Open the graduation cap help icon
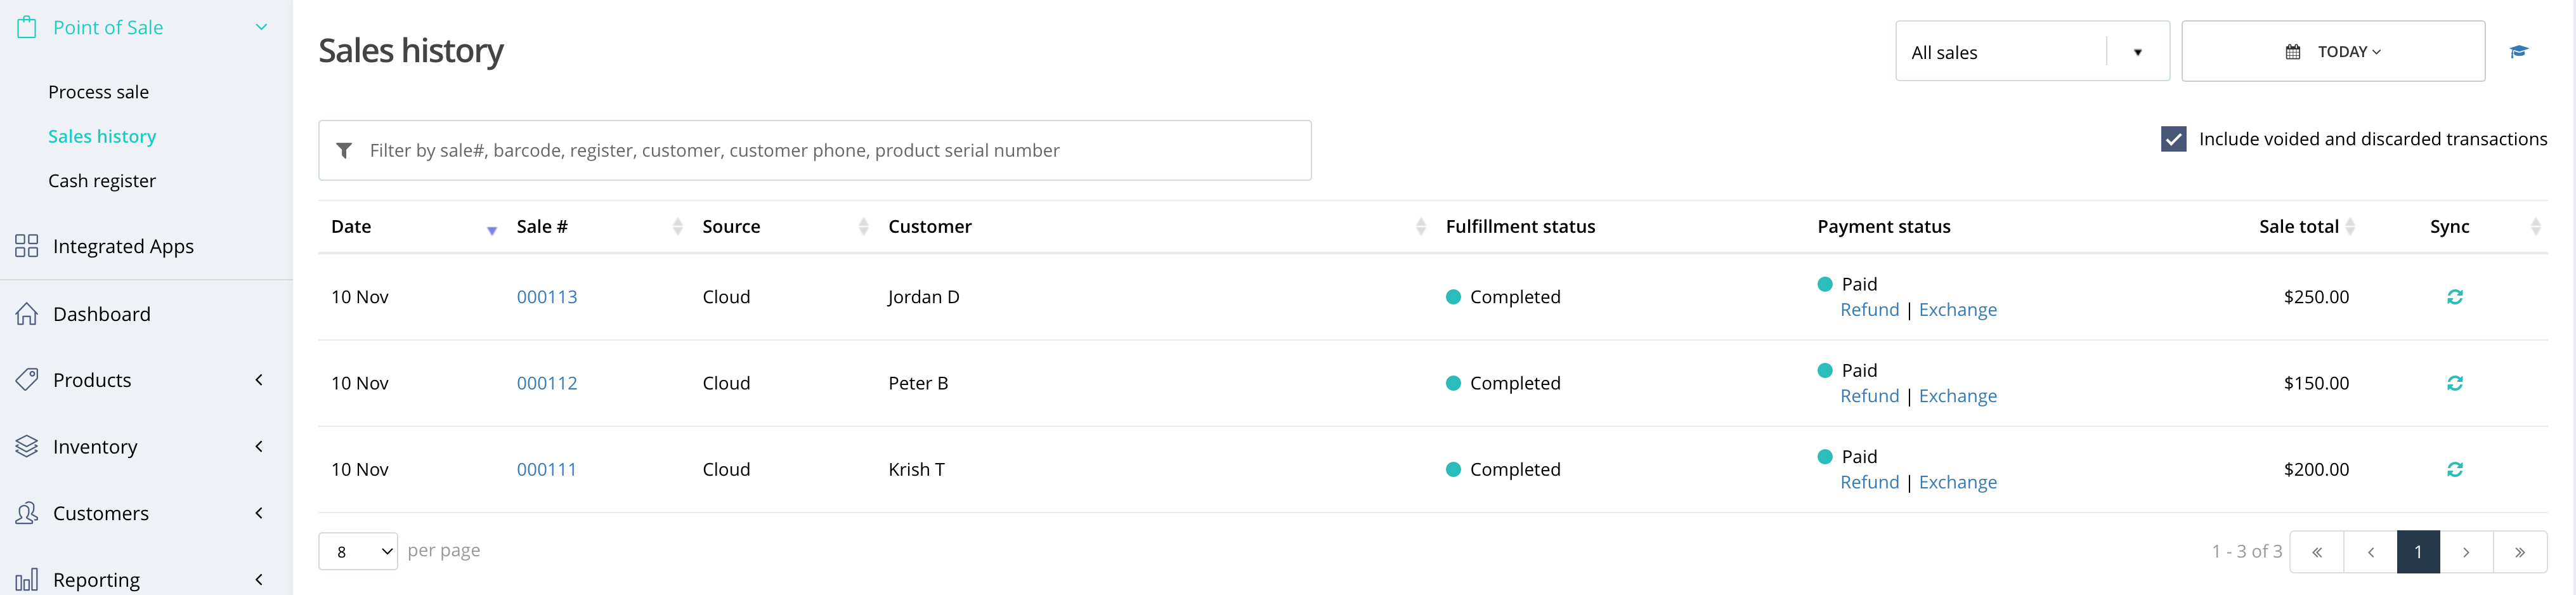 coord(2519,51)
